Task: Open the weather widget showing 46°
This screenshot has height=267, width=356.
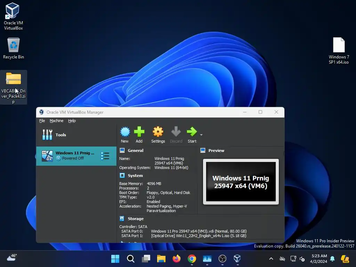Action: coord(12,258)
